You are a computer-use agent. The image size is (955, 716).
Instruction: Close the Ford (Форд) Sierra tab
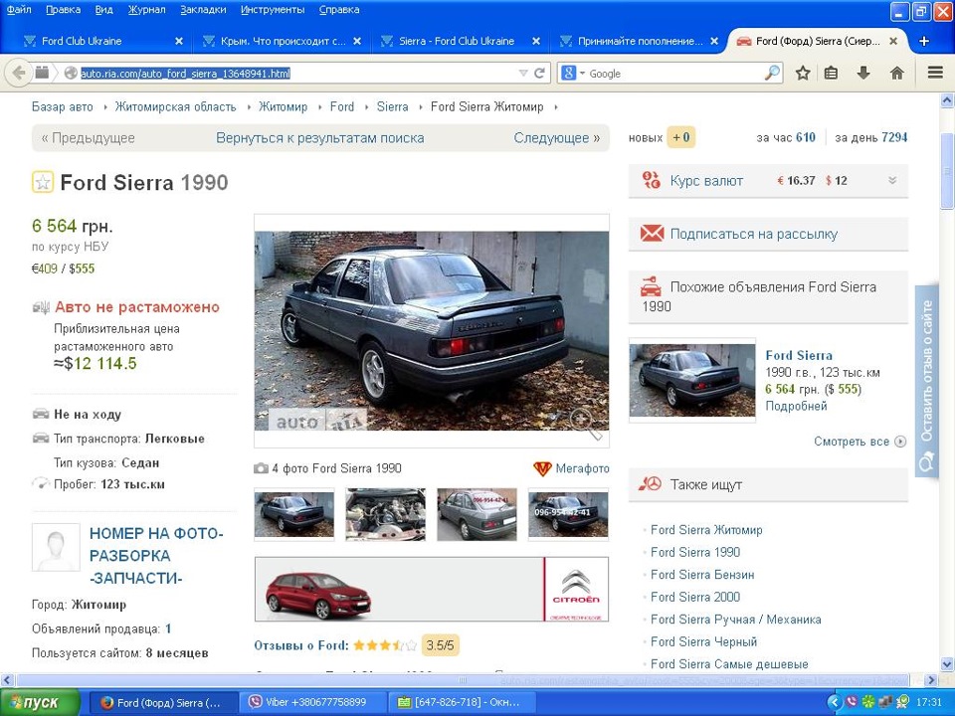[893, 41]
